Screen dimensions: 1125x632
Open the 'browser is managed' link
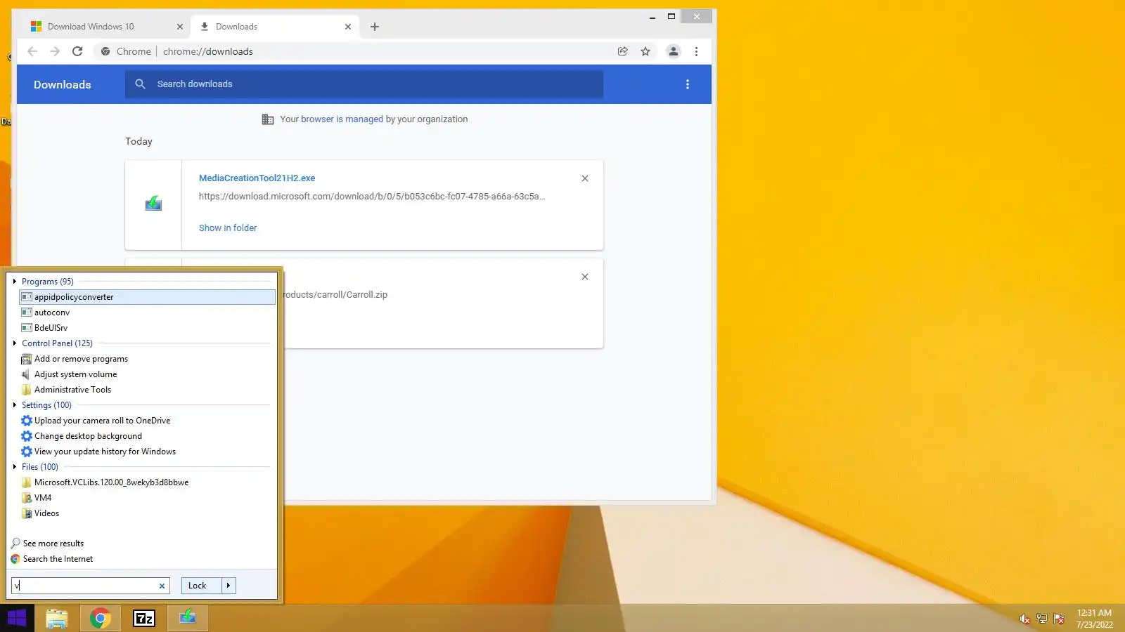point(342,119)
